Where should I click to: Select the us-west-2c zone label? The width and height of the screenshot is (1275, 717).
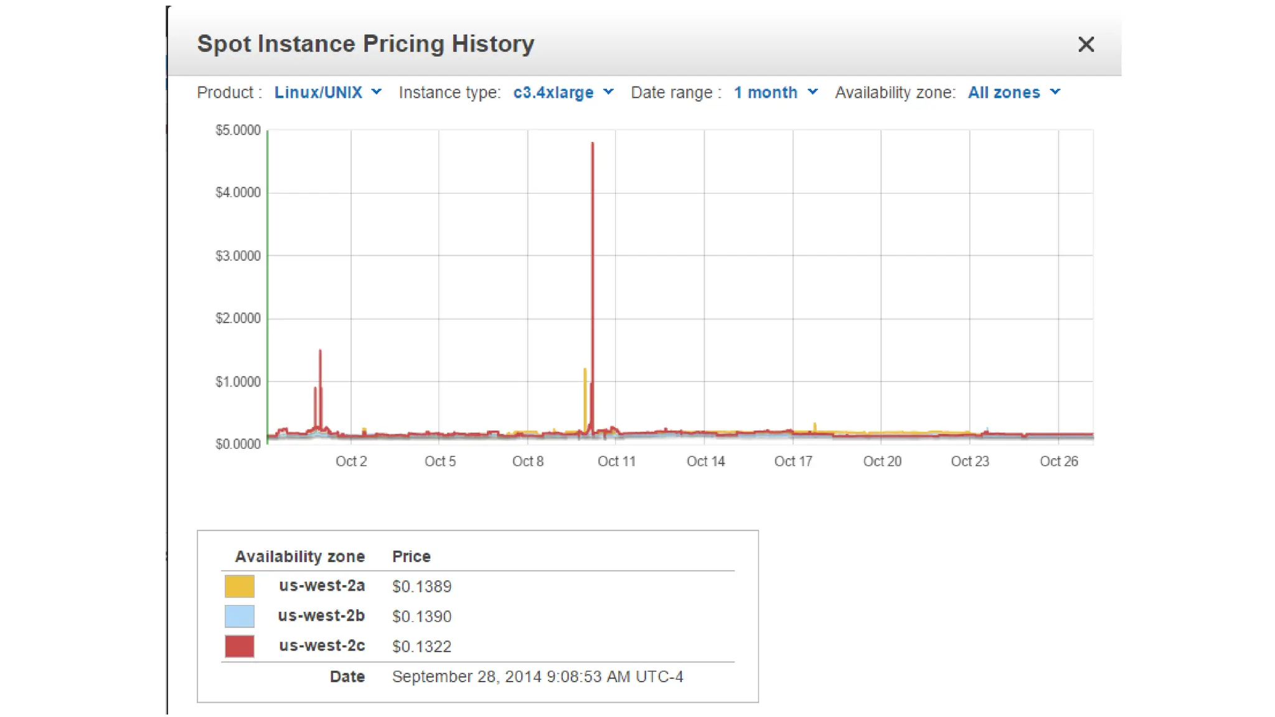[322, 645]
